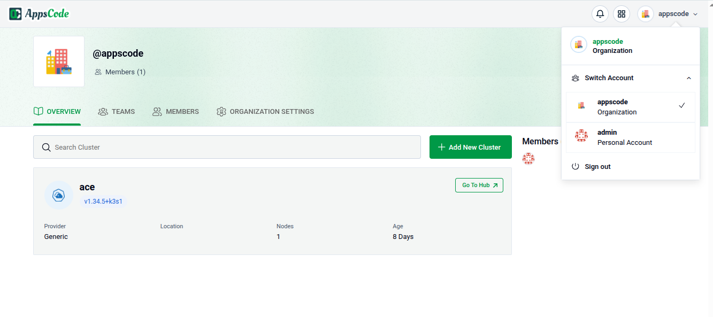The height and width of the screenshot is (317, 713).
Task: Select the appscode Organization account option
Action: point(630,107)
